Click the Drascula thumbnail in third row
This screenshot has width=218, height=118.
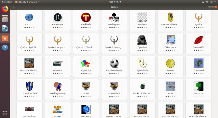click(29, 63)
